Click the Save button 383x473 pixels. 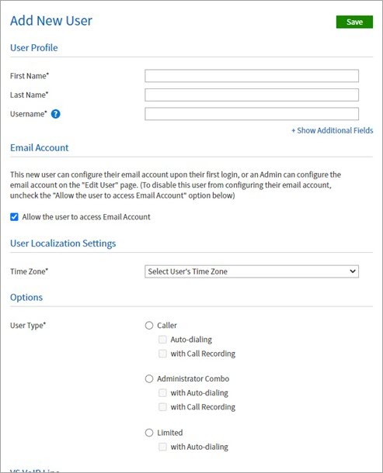point(354,22)
